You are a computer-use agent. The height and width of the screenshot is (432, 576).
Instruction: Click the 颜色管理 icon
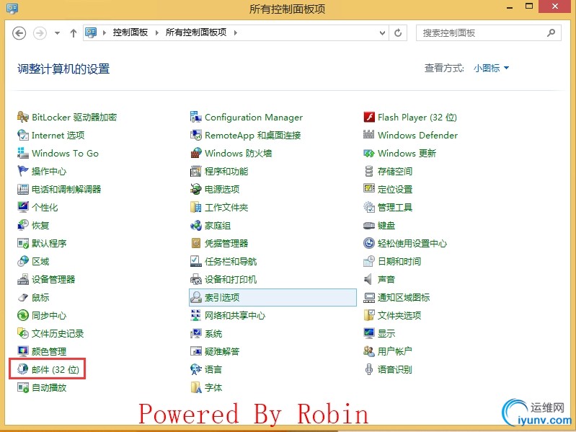[x=23, y=351]
